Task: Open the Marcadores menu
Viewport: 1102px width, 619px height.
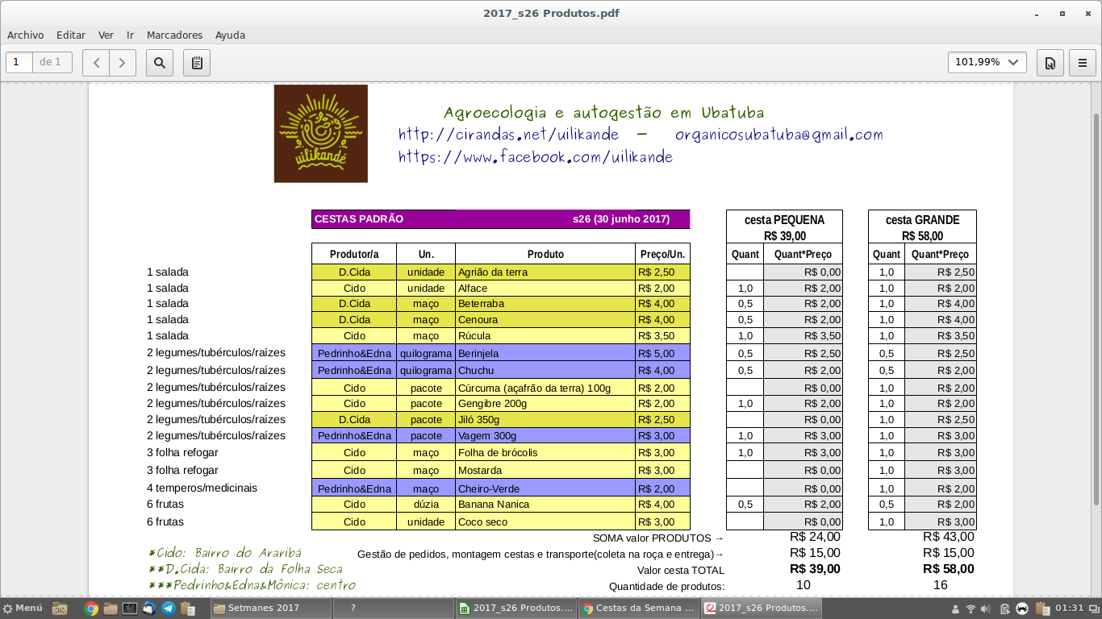Action: click(174, 35)
